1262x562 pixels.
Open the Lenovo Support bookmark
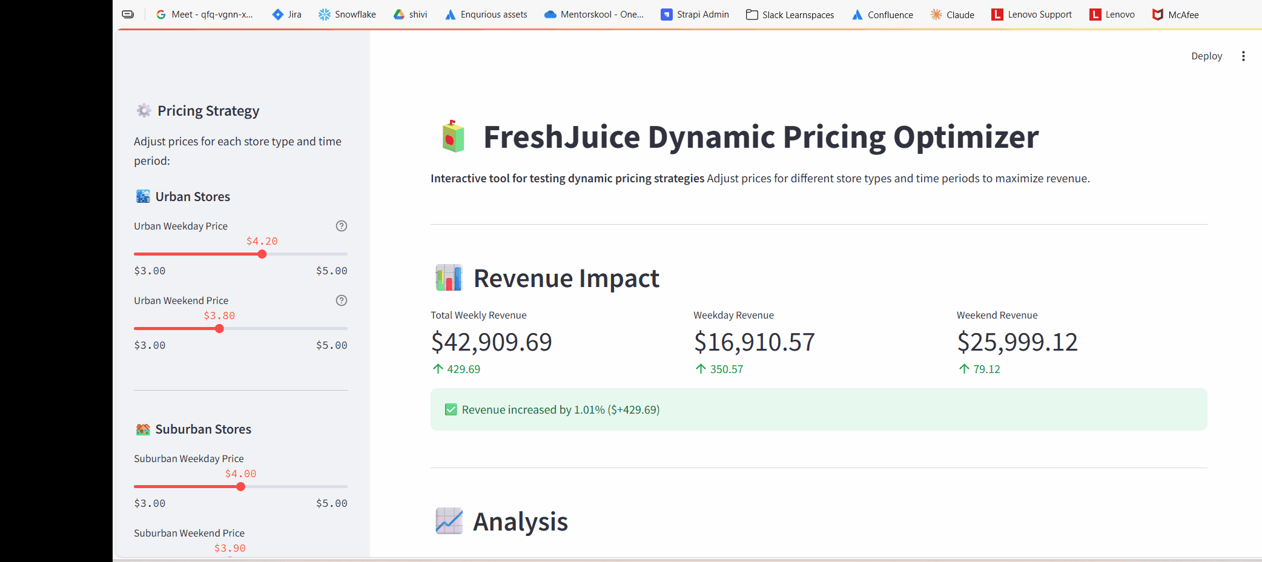(1031, 14)
